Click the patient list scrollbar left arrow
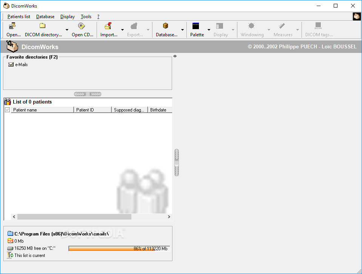362x274 pixels. pos(14,217)
